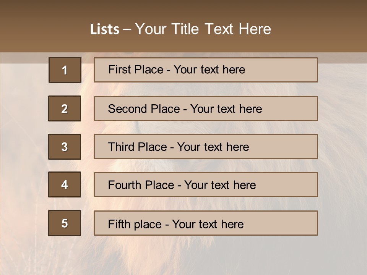Select the number 4 square

pyautogui.click(x=65, y=184)
